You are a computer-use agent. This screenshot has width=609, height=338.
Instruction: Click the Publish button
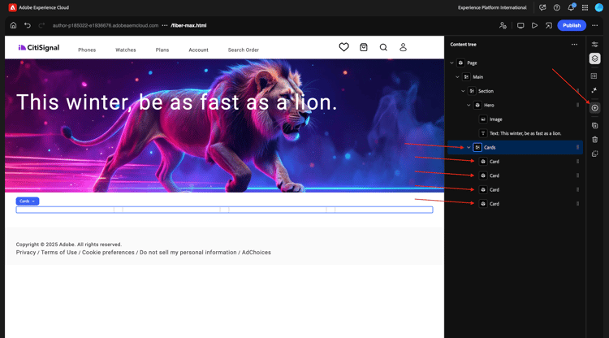[x=572, y=25]
